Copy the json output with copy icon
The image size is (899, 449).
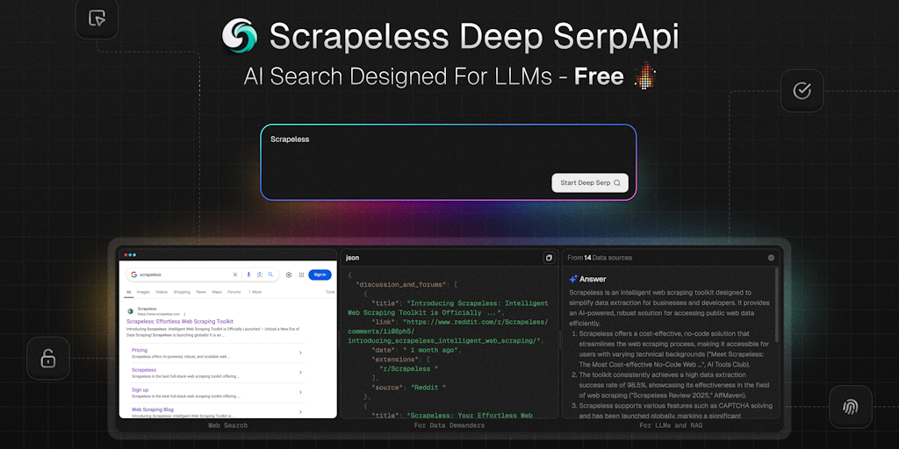coord(549,259)
